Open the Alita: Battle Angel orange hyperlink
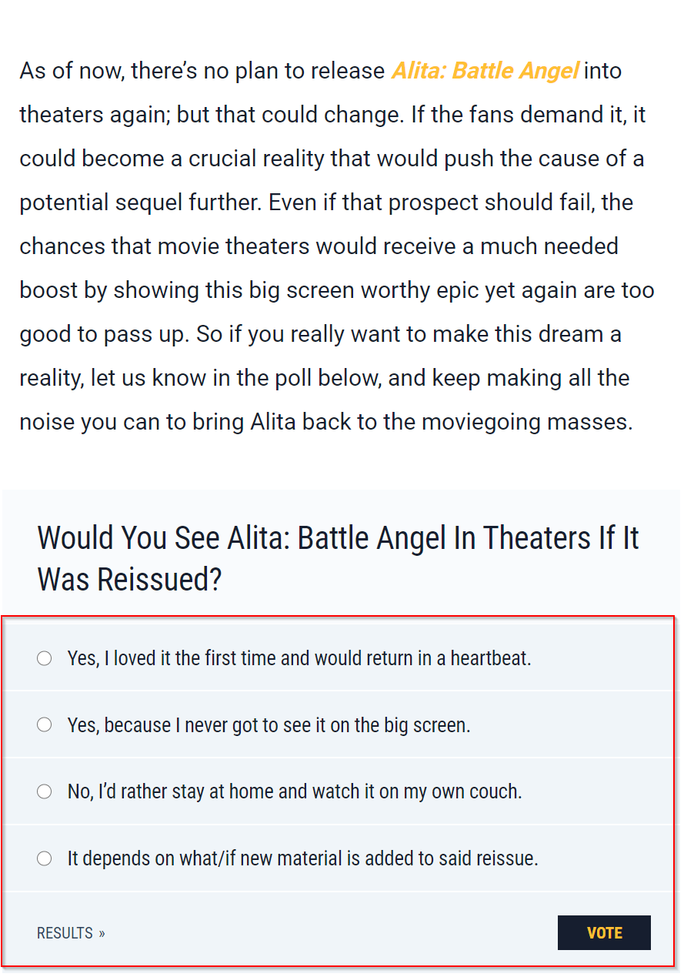The image size is (684, 977). tap(485, 71)
